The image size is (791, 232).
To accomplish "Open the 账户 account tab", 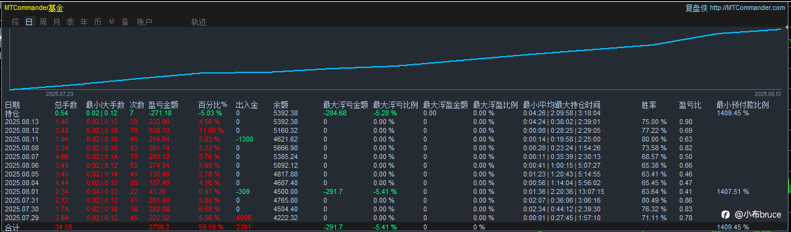I will [x=144, y=22].
